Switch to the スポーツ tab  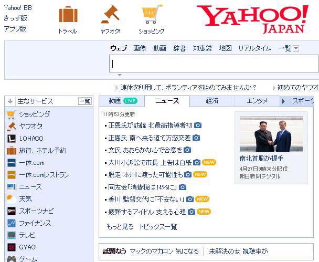pyautogui.click(x=303, y=101)
